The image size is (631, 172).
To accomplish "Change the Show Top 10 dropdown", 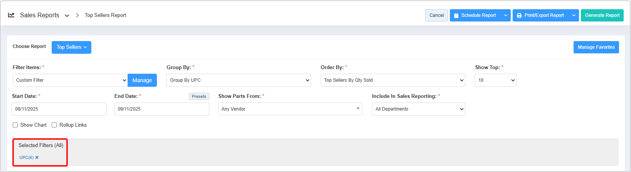I will click(495, 80).
